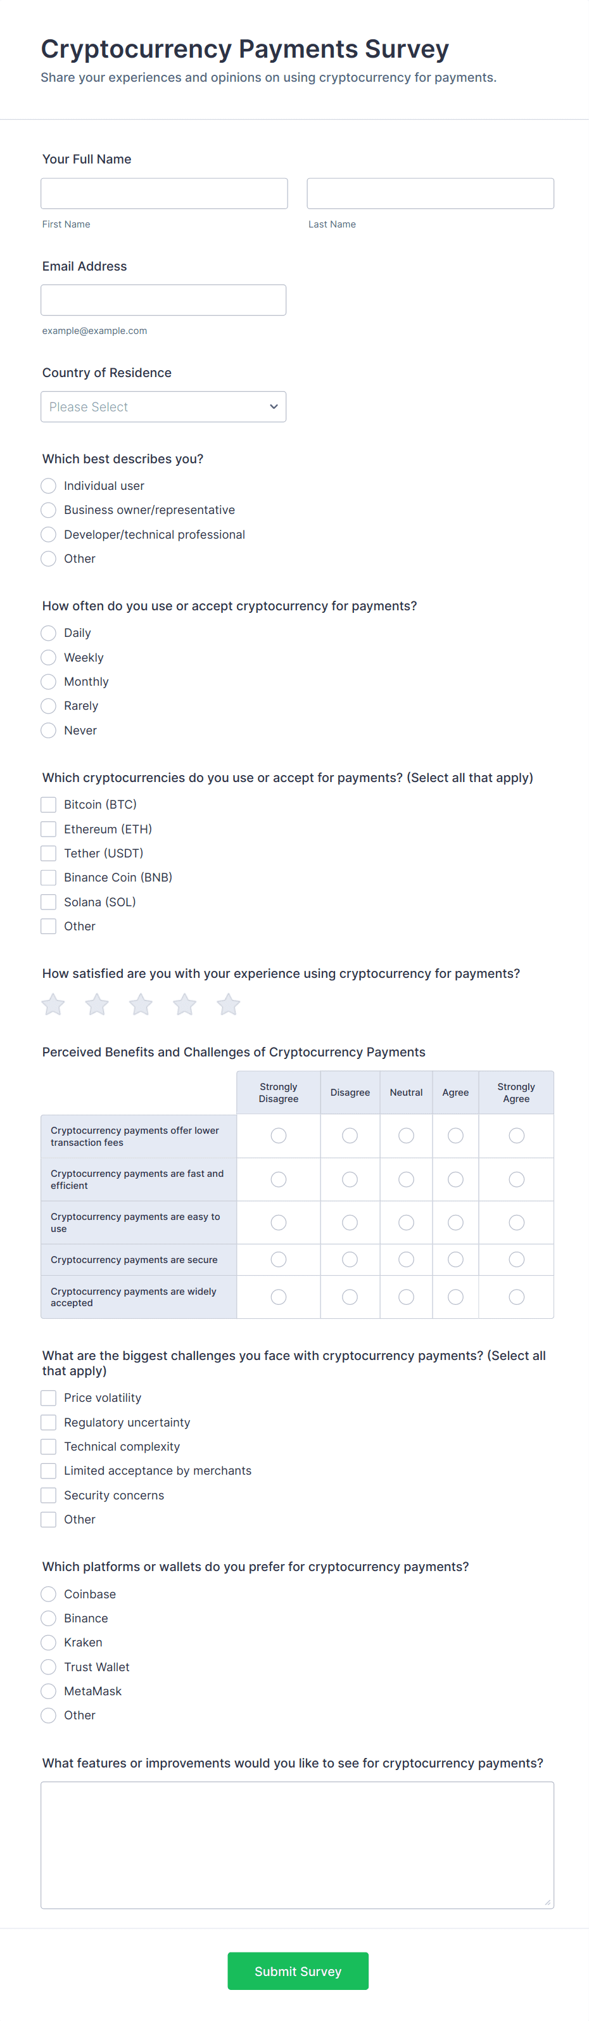Click the features and improvements text area
This screenshot has height=2021, width=589.
click(297, 1844)
